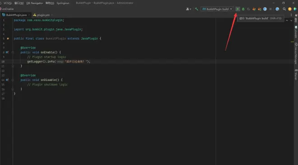
Task: Place cursor in getLogger().info line
Action: (x=59, y=62)
